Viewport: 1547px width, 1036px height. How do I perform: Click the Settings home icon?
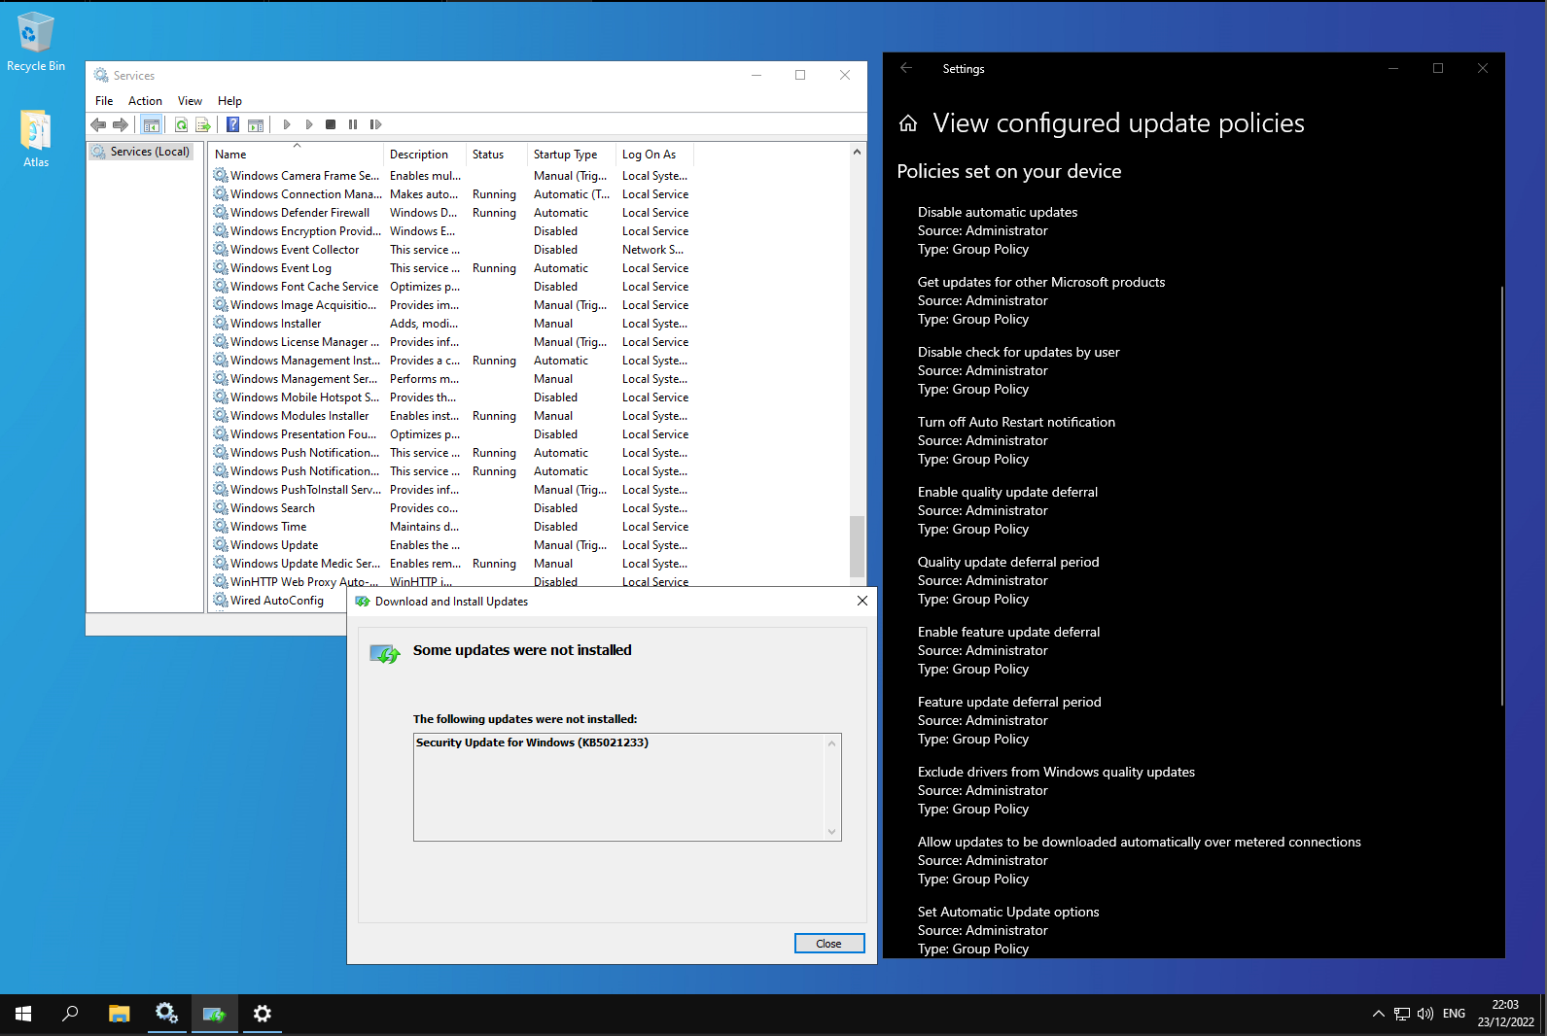[908, 123]
